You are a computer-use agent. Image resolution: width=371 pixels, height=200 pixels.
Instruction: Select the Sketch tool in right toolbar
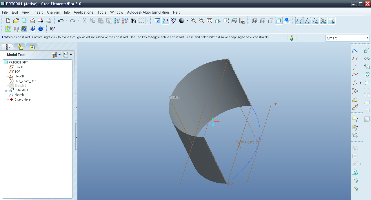(x=355, y=50)
